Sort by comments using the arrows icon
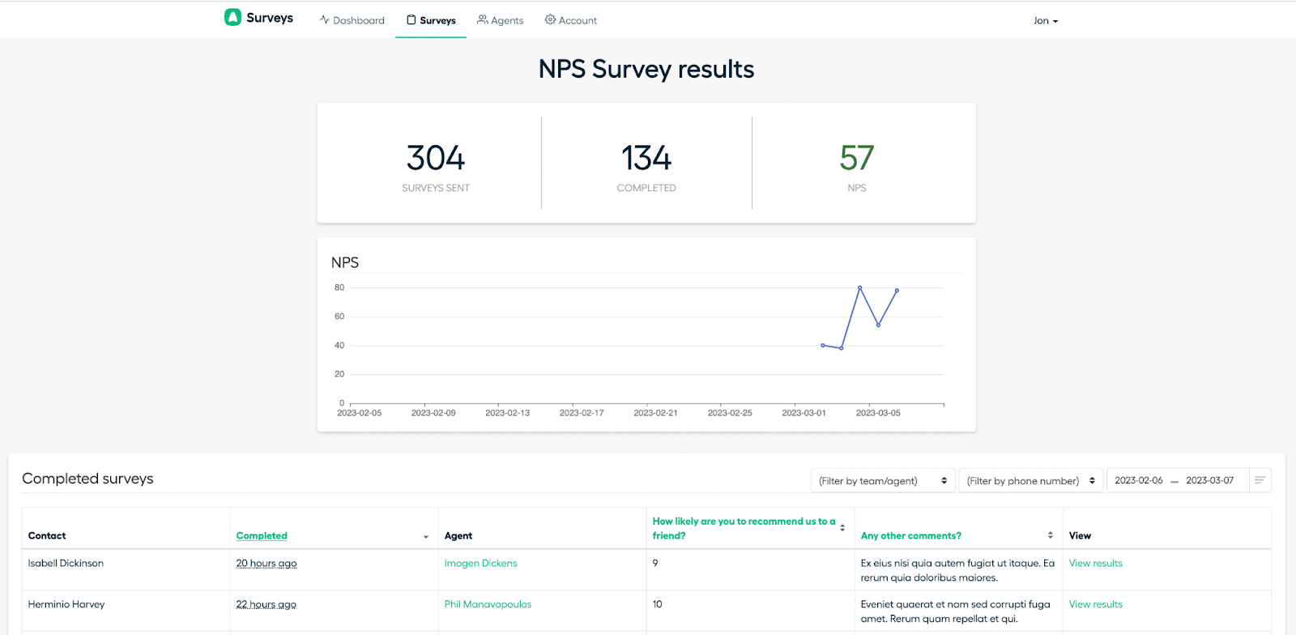The height and width of the screenshot is (635, 1296). 1051,535
